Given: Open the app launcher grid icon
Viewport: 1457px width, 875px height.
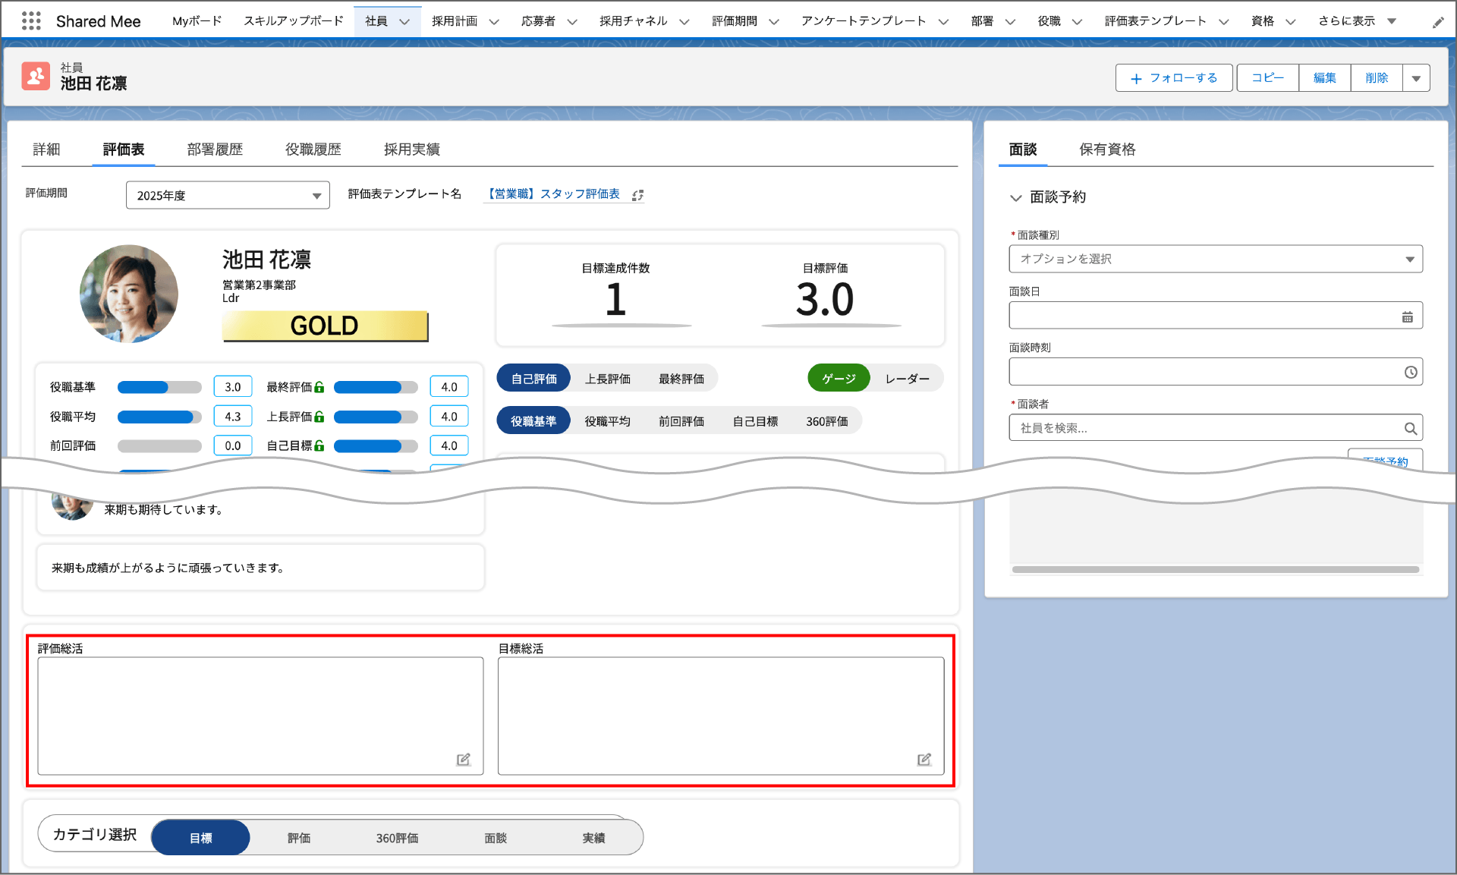Looking at the screenshot, I should 31,21.
